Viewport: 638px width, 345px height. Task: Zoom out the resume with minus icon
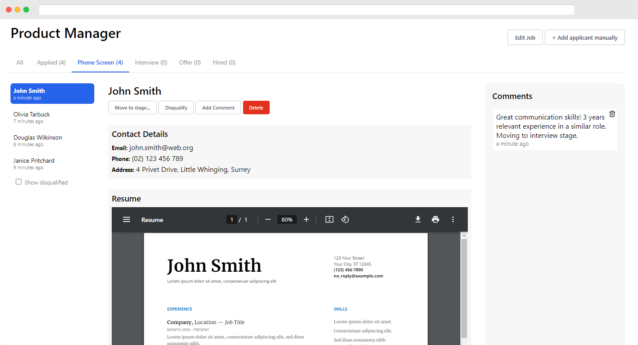[268, 219]
